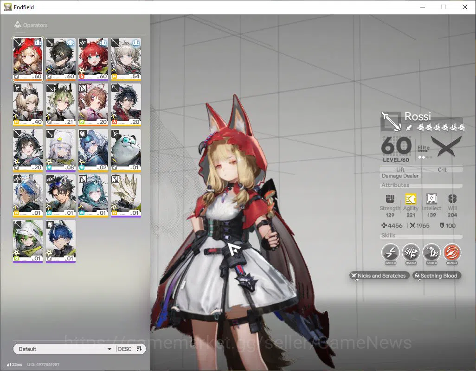Click the Operators header icon

pos(18,25)
